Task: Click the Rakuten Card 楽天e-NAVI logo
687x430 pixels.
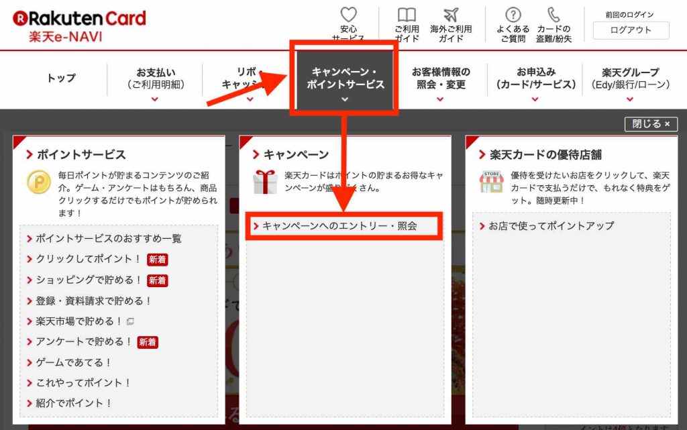Action: click(x=79, y=26)
